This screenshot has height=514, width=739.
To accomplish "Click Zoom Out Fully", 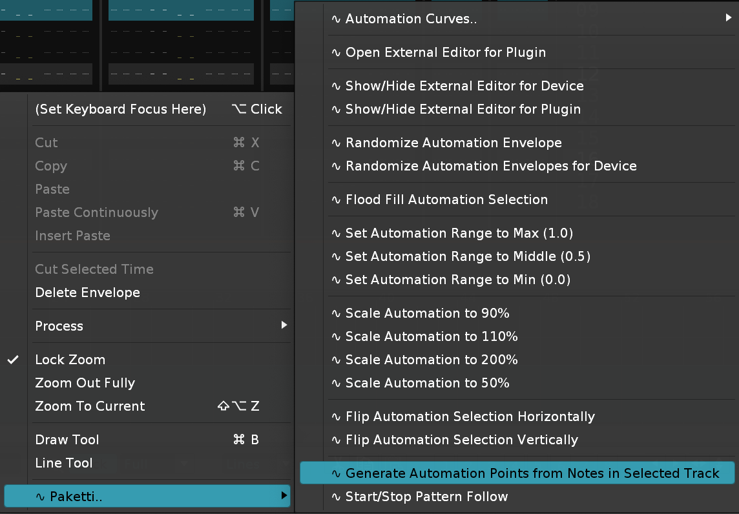I will [85, 383].
